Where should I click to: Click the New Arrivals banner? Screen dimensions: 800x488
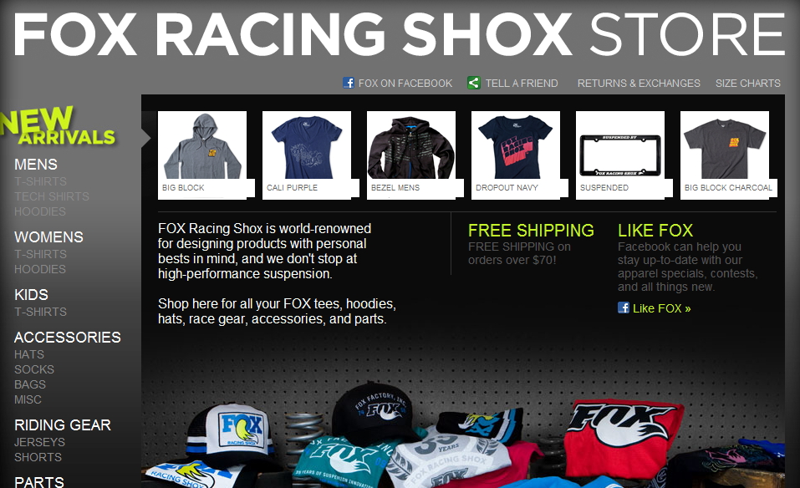coord(59,125)
